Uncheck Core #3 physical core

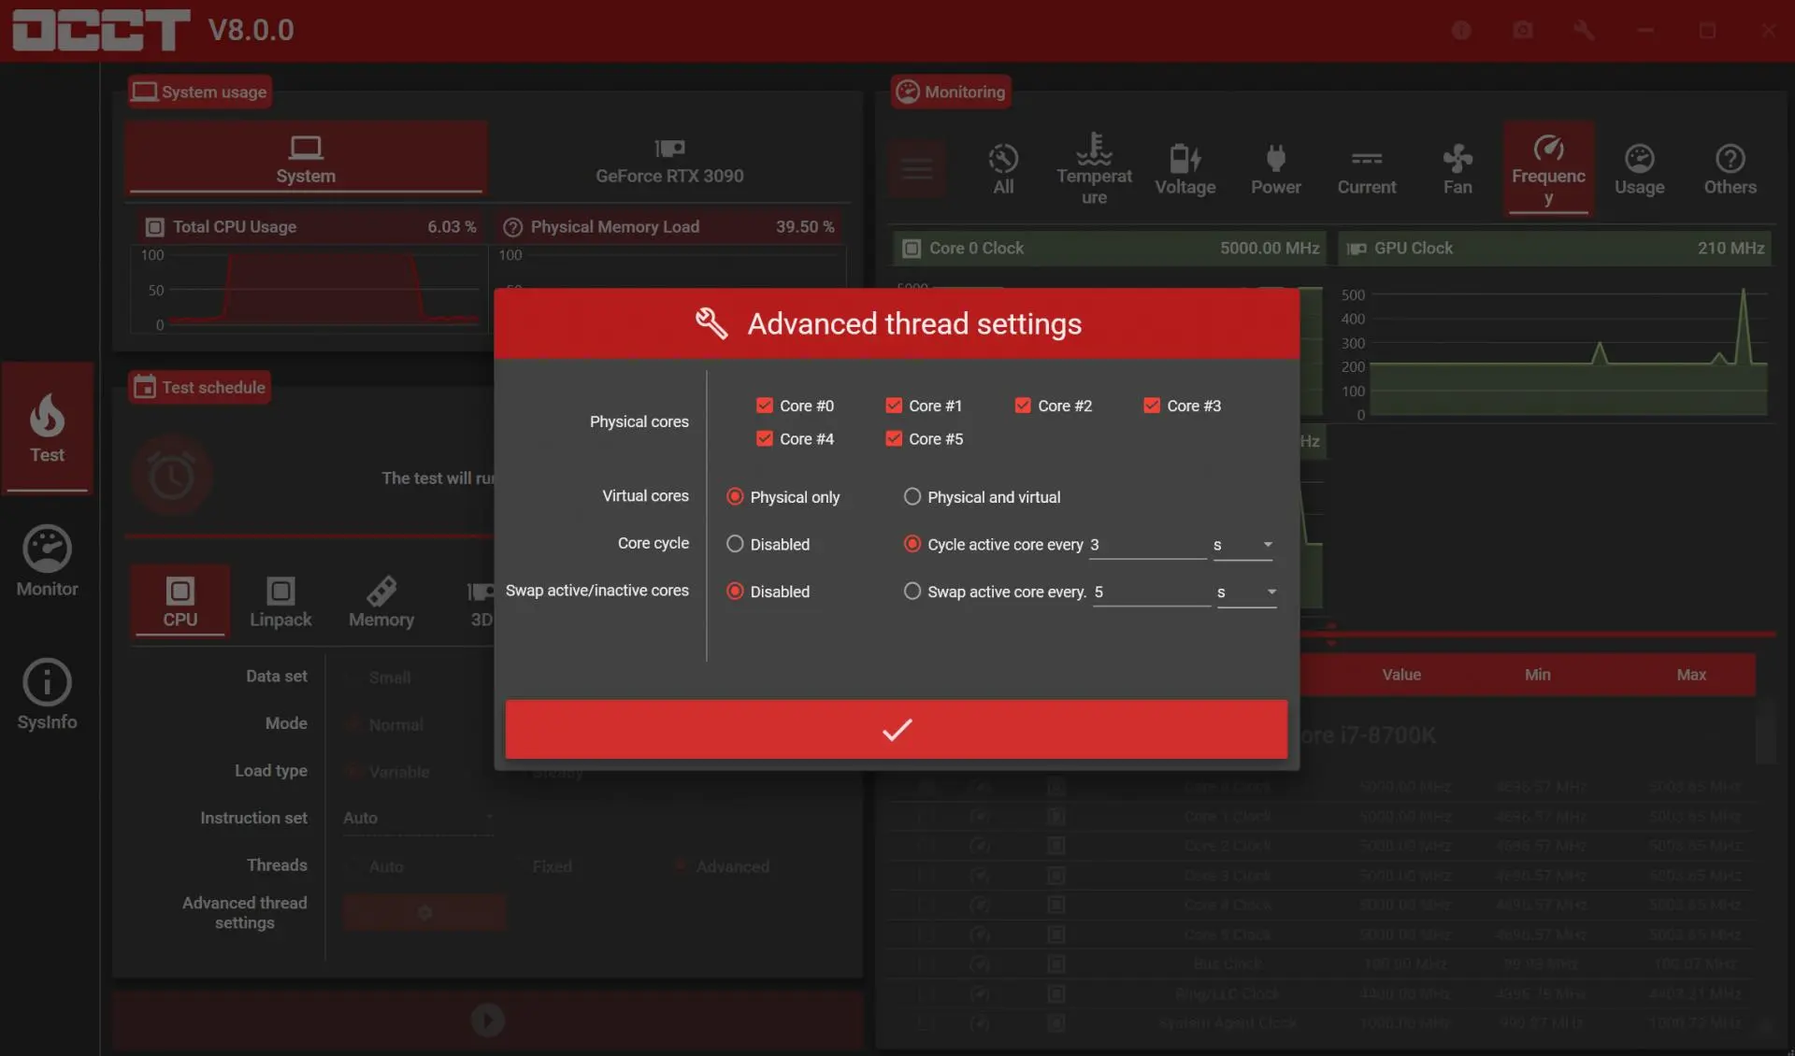[1152, 406]
